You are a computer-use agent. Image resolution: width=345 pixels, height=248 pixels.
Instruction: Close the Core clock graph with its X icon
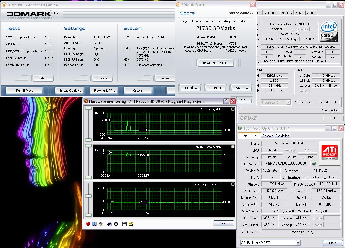(233, 109)
